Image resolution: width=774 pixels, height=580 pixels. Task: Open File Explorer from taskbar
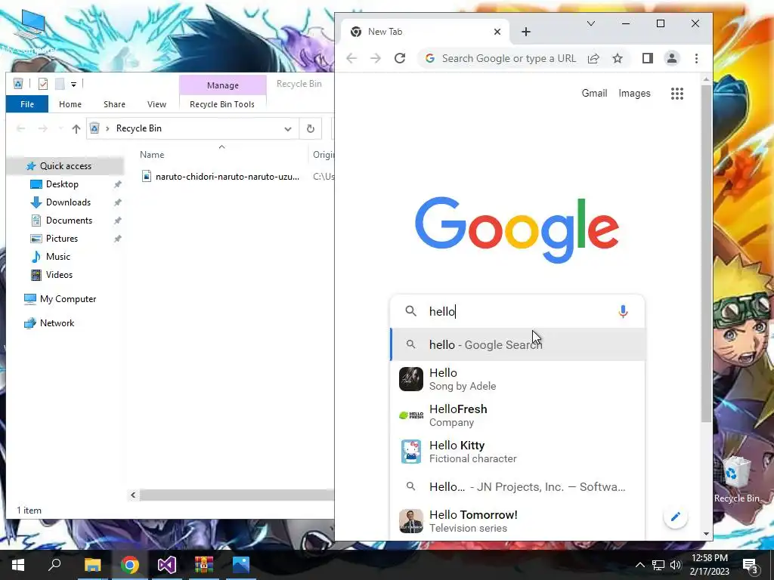[x=92, y=565]
